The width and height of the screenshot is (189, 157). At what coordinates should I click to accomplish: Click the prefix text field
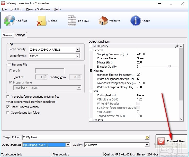(x=50, y=71)
